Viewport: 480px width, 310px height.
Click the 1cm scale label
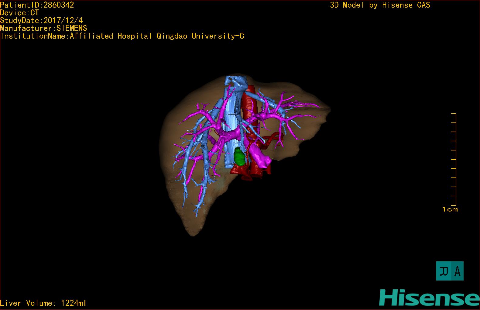click(450, 209)
